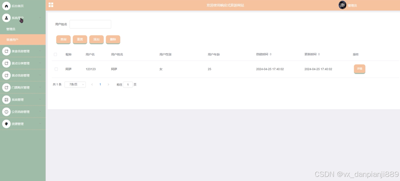Click the picture icon beside 系统管理
Image resolution: width=400 pixels, height=181 pixels.
(6, 100)
